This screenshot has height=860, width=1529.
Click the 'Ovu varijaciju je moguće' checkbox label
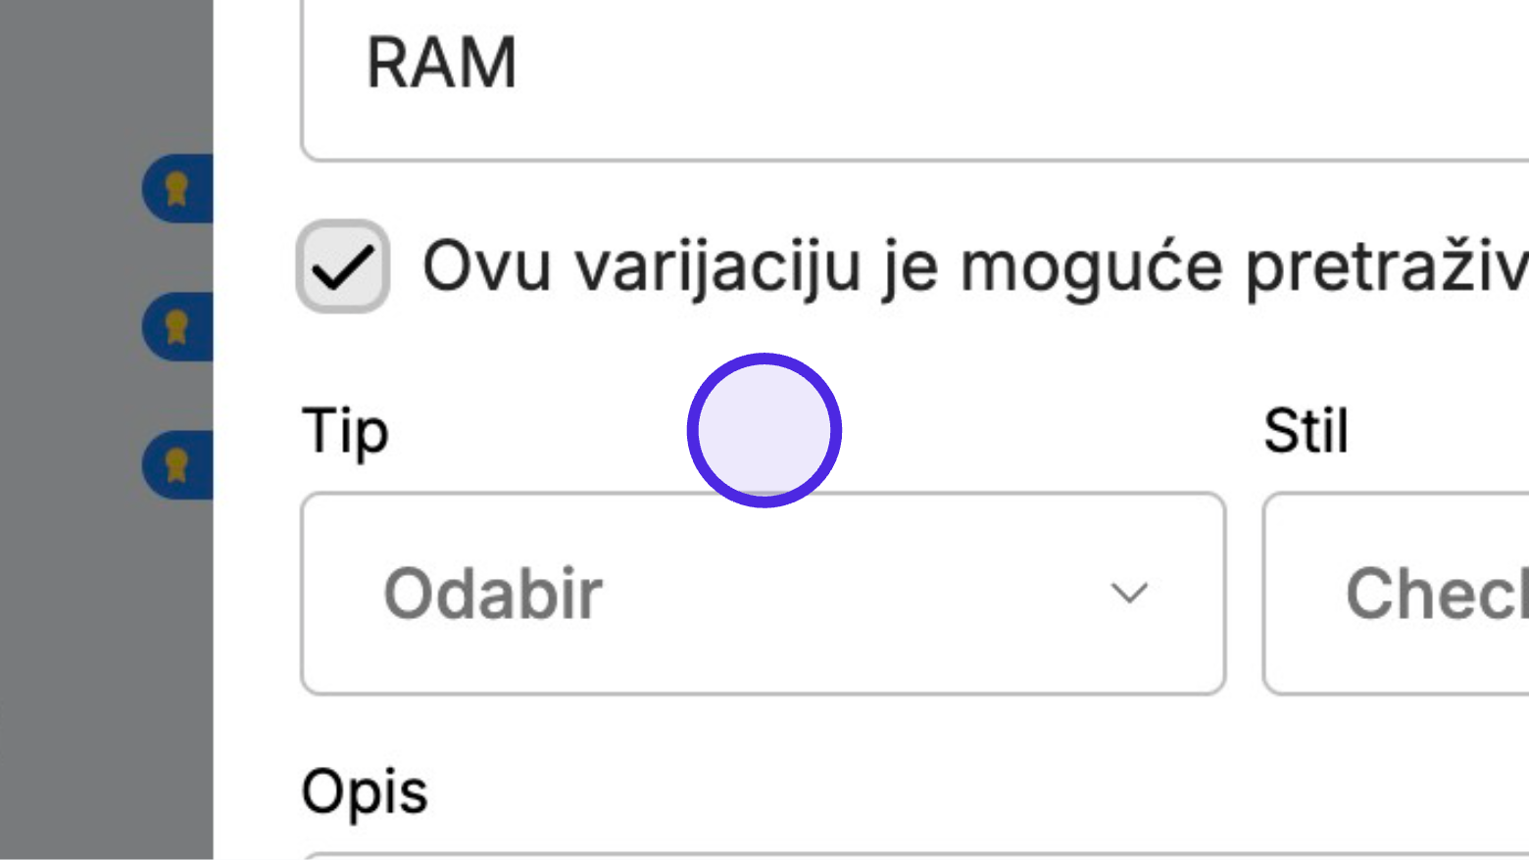click(975, 266)
